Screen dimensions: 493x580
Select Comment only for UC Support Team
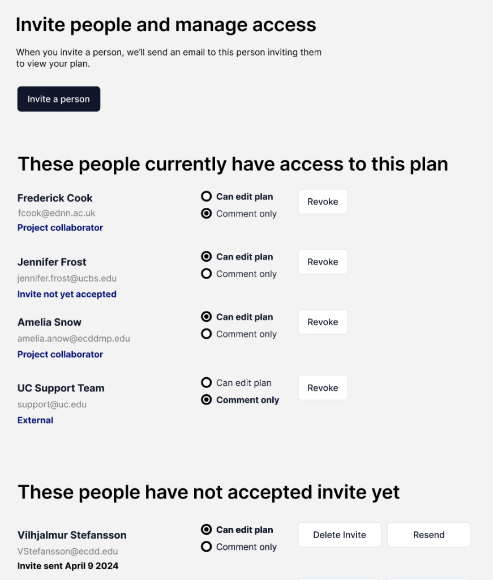click(207, 400)
